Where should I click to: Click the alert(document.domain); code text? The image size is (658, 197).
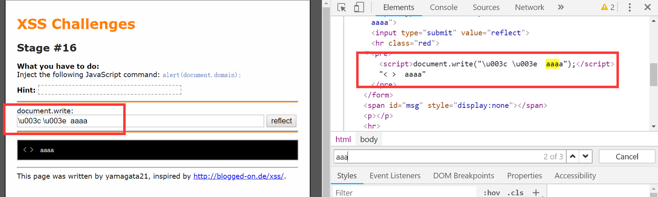(202, 75)
